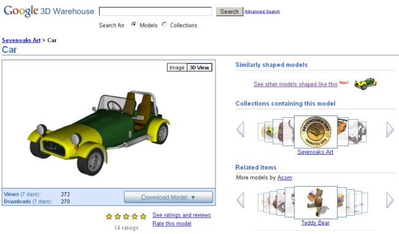Advance collections carousel with right arrow
Image resolution: width=399 pixels, height=234 pixels.
(390, 130)
